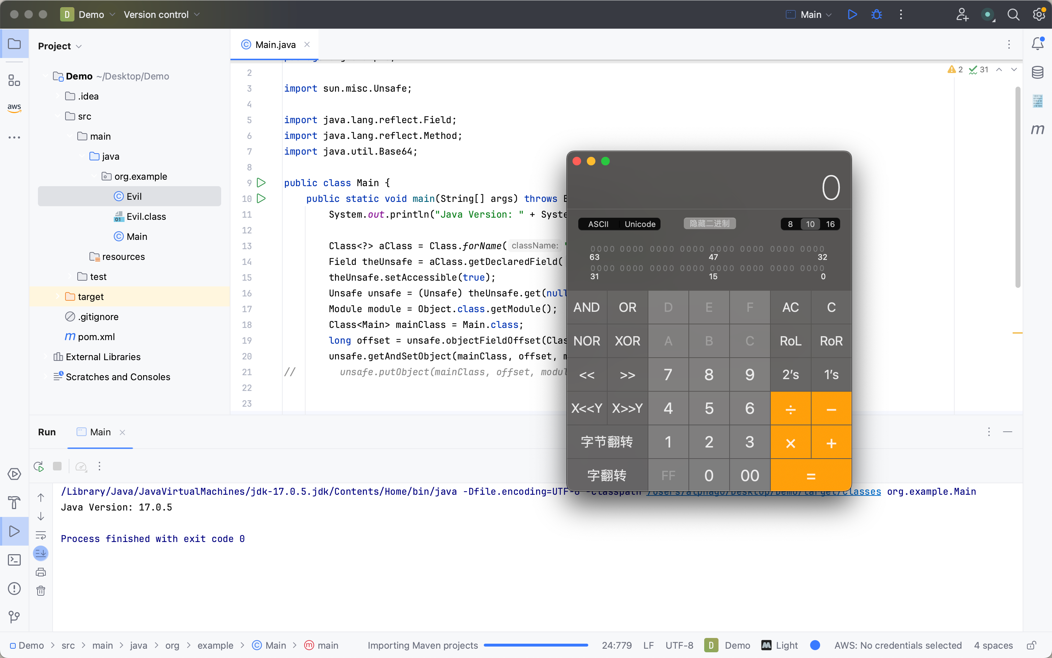Image resolution: width=1052 pixels, height=658 pixels.
Task: Switch calculator to Unicode mode
Action: pos(640,224)
